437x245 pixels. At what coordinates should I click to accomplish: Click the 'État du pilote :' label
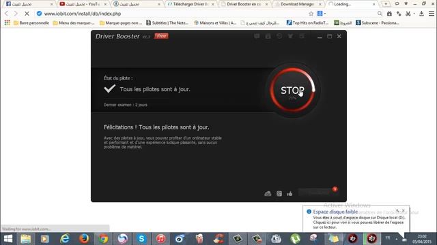(118, 78)
